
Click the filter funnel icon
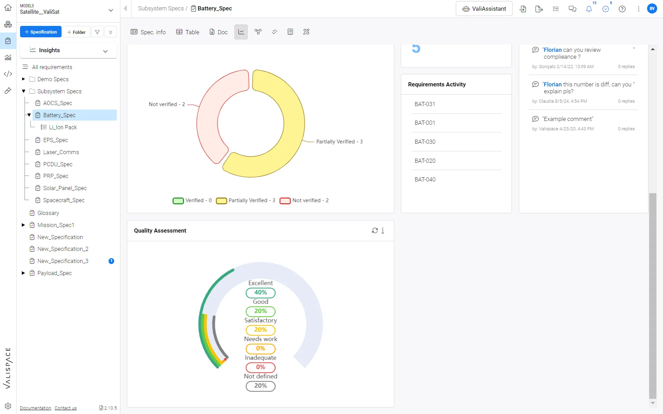point(98,32)
